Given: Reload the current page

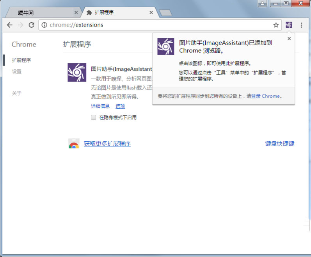Looking at the screenshot, I should [x=32, y=25].
